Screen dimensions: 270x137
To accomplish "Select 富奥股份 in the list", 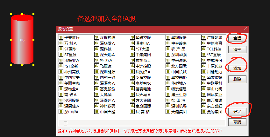I will (x=108, y=89).
